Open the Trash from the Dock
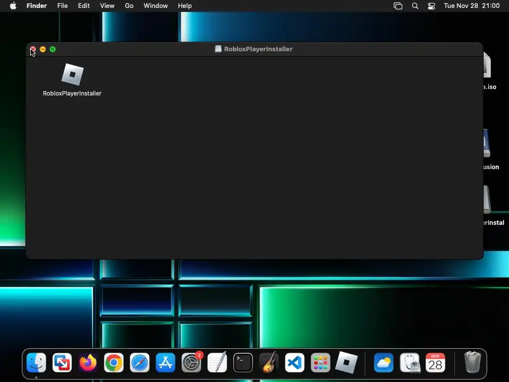509x382 pixels. (473, 362)
